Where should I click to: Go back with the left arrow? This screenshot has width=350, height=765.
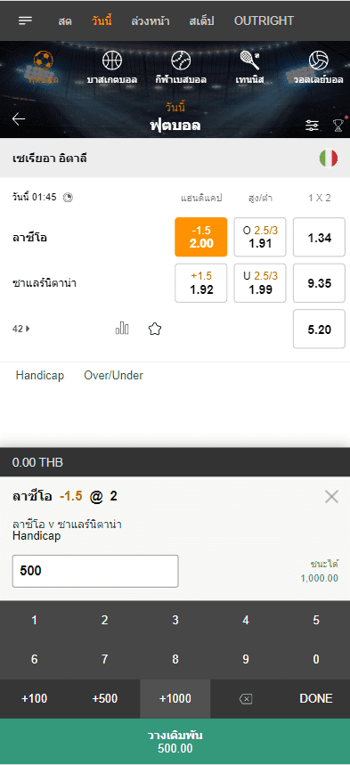click(19, 119)
